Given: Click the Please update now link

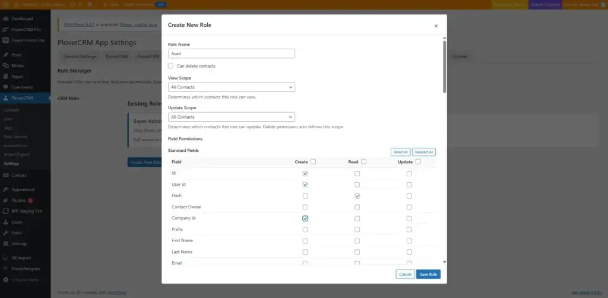Looking at the screenshot, I should point(138,24).
